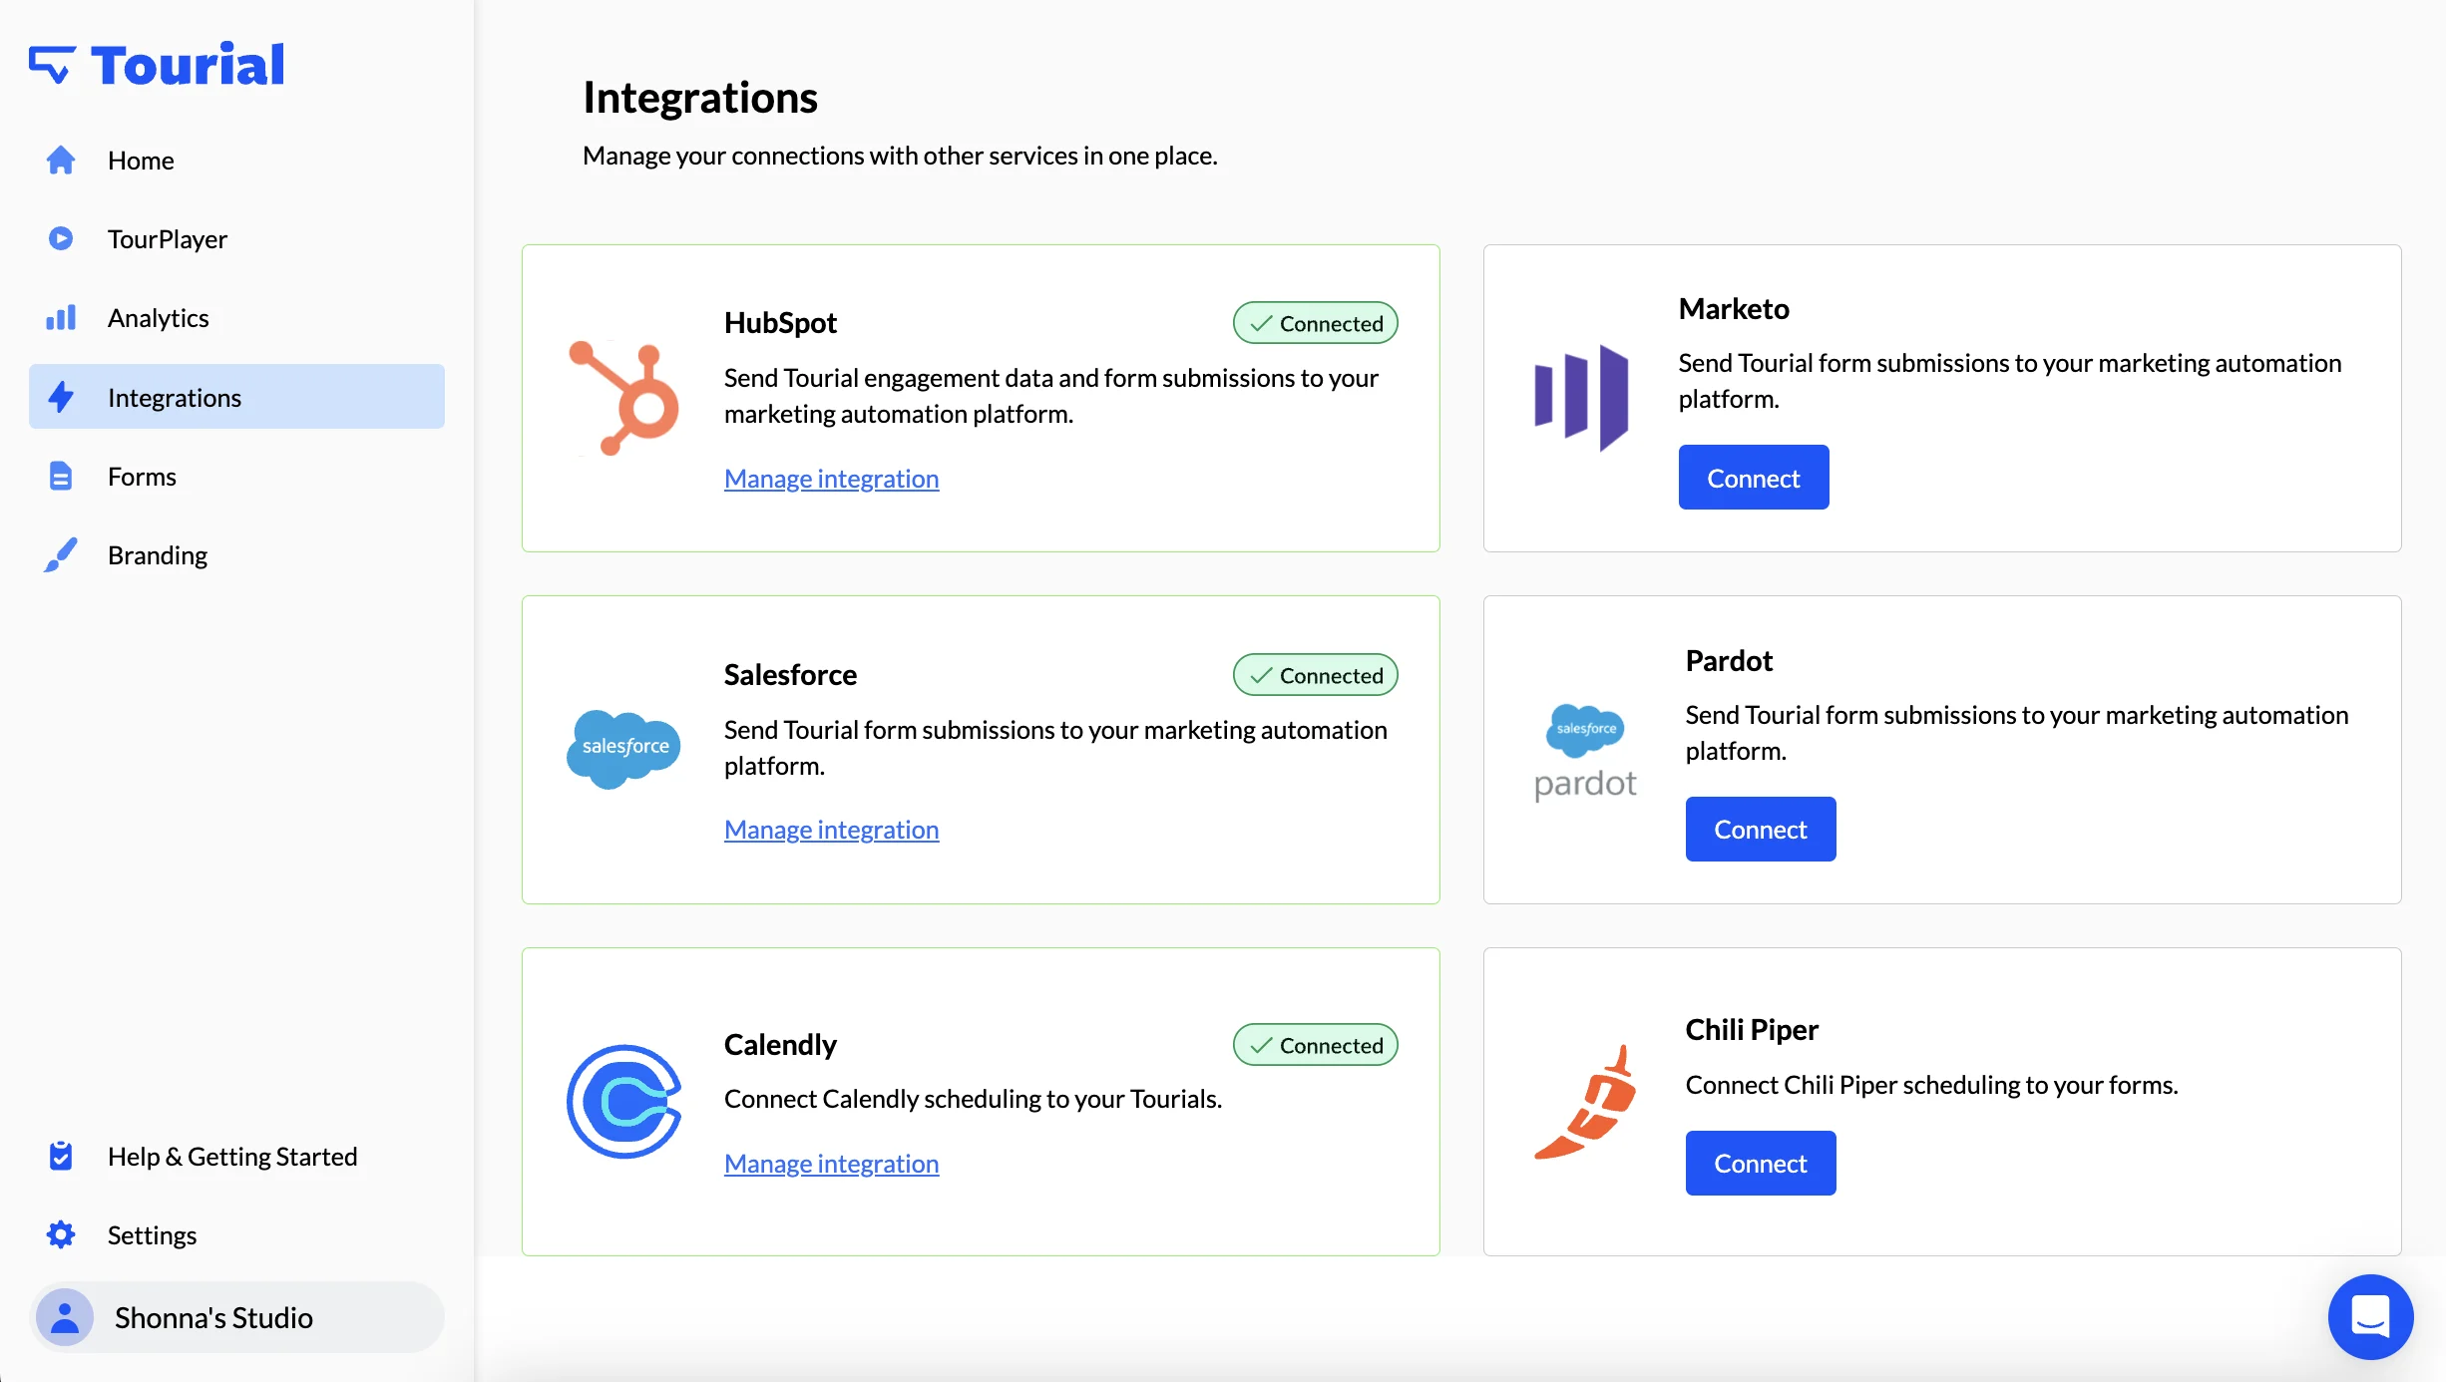Click the Salesforce cloud logo

(x=624, y=749)
